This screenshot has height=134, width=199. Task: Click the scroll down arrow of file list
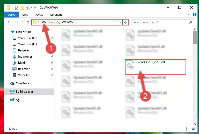pos(195,124)
